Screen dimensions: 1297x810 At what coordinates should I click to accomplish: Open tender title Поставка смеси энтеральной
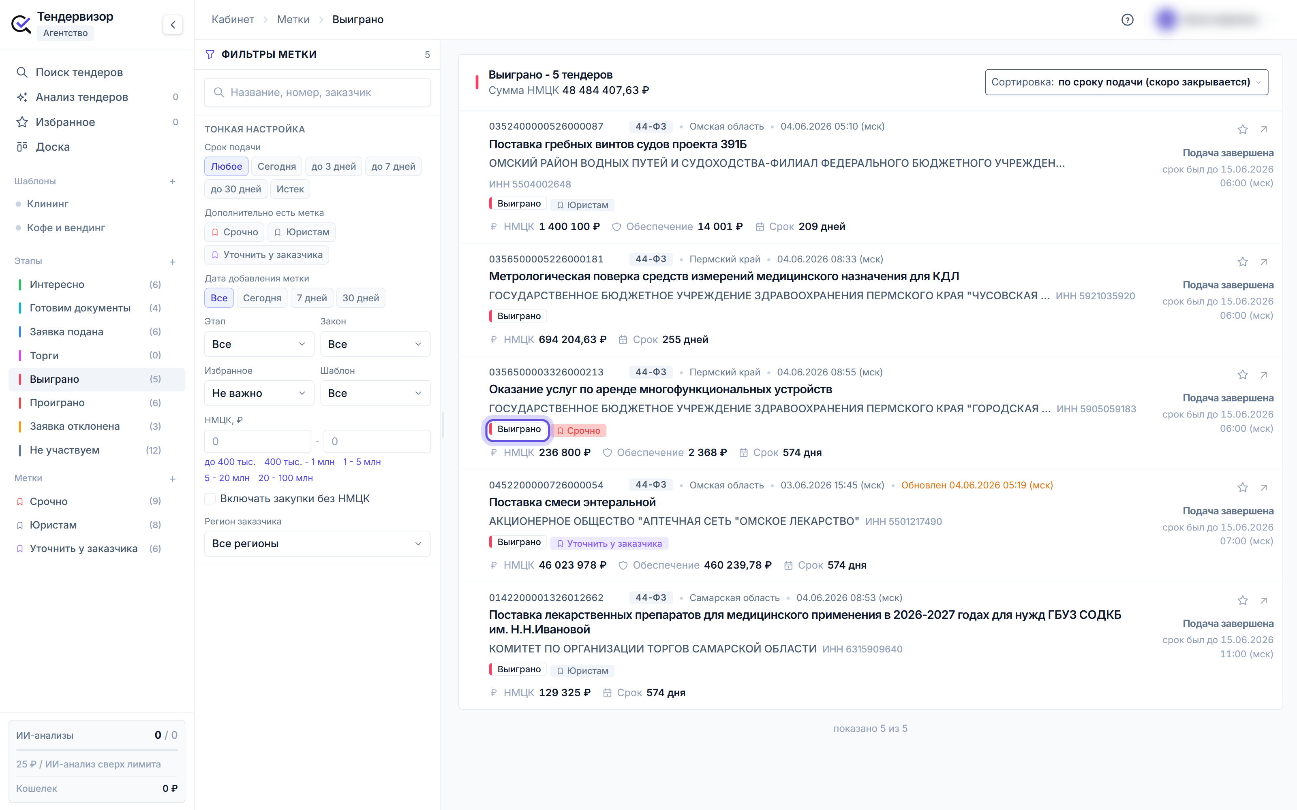pyautogui.click(x=572, y=502)
